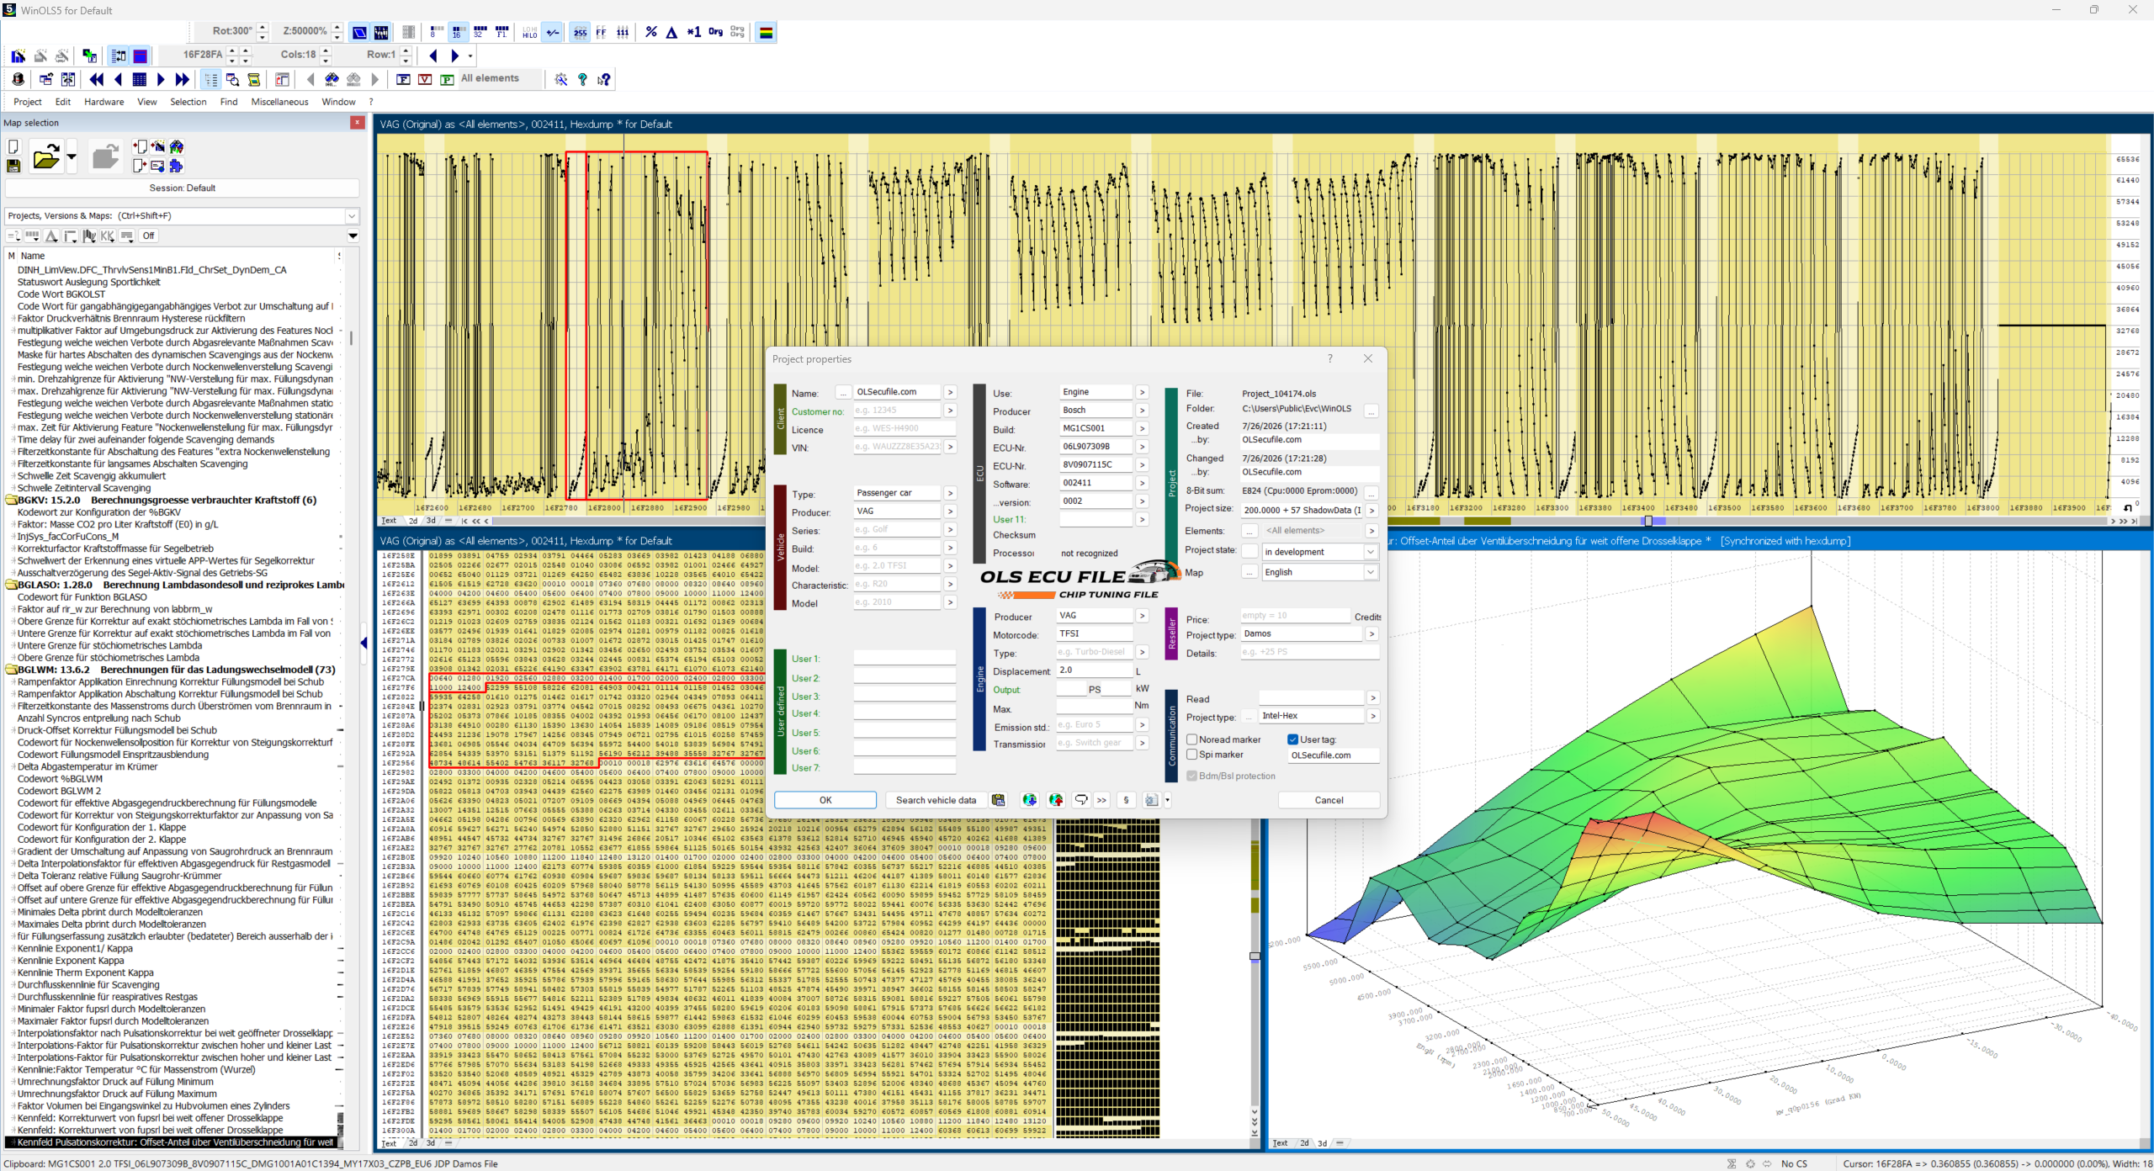Open configuration with the wrench gear icon
This screenshot has height=1171, width=2154.
pyautogui.click(x=561, y=79)
